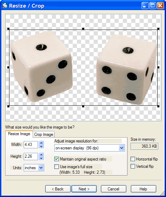Image resolution: width=166 pixels, height=197 pixels.
Task: Click the dice application icon in title bar
Action: [x=5, y=6]
